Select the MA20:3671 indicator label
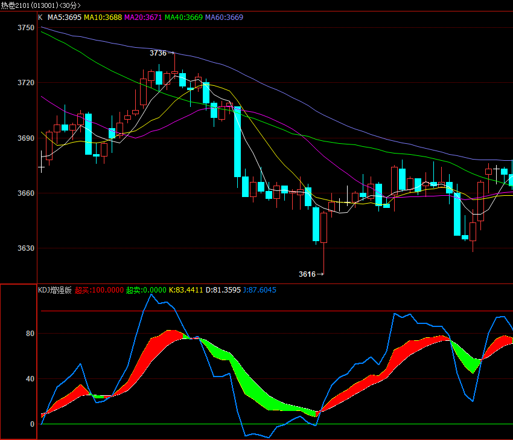The width and height of the screenshot is (513, 440). pyautogui.click(x=143, y=18)
